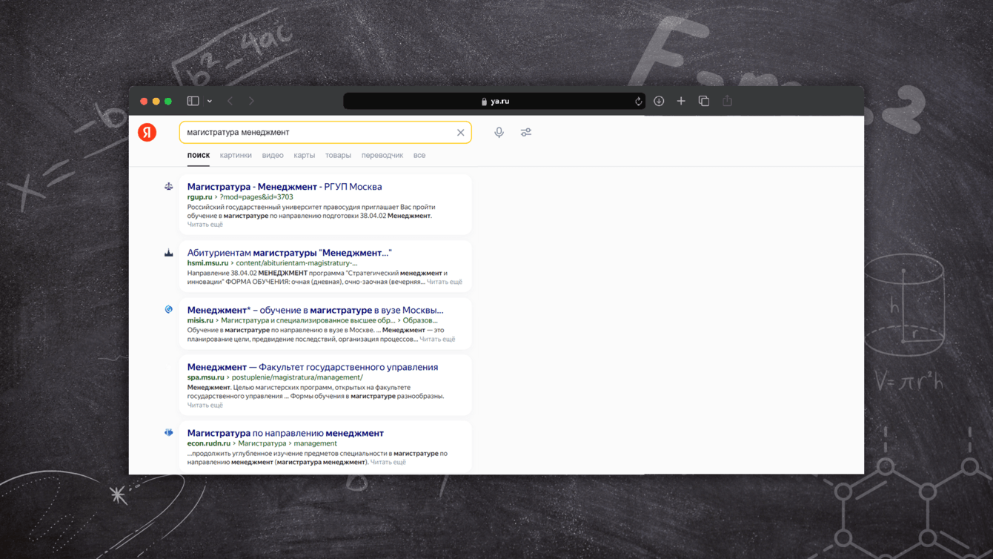Open 'Менеджмент* – обучение в магистратуре в вузе Москвы' result

(315, 310)
